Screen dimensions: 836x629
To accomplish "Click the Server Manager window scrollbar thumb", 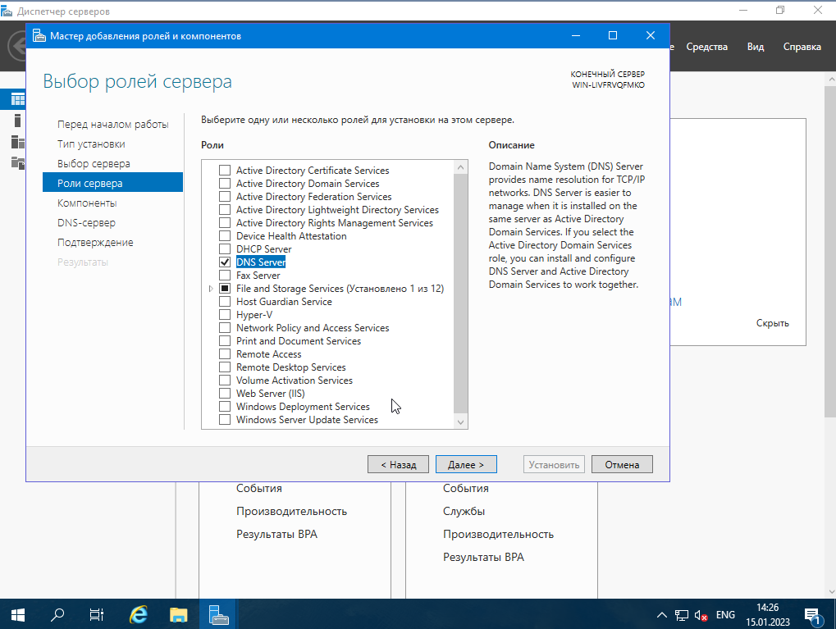I will click(830, 251).
